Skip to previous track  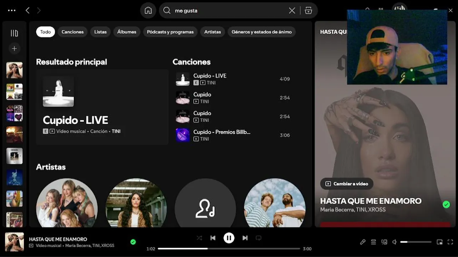213,238
